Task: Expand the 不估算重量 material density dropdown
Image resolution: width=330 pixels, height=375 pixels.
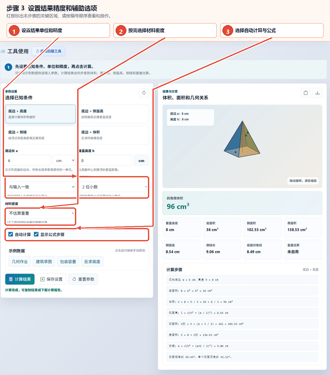Action: (x=41, y=213)
